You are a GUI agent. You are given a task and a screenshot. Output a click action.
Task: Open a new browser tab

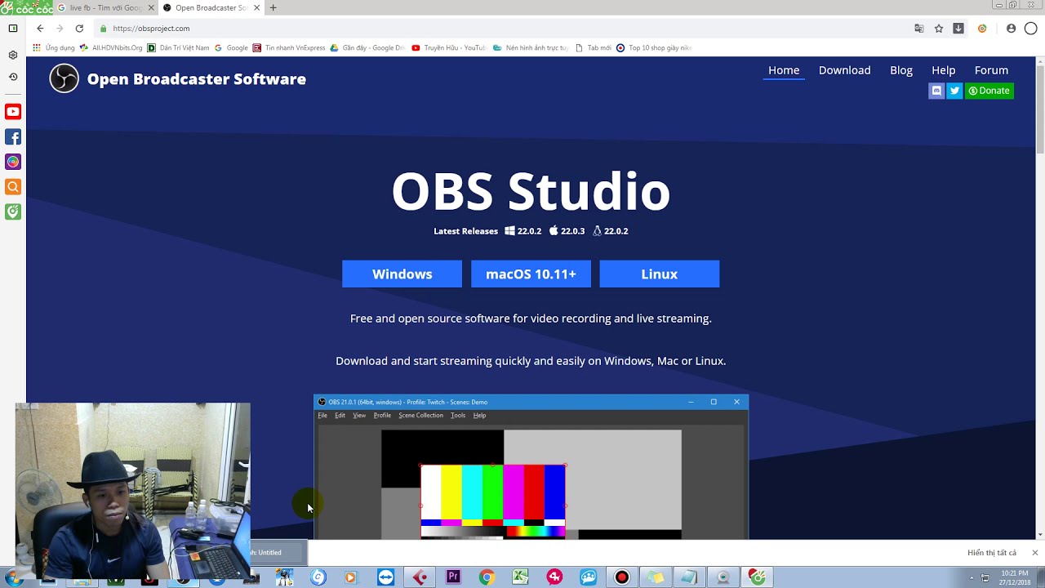(x=273, y=7)
